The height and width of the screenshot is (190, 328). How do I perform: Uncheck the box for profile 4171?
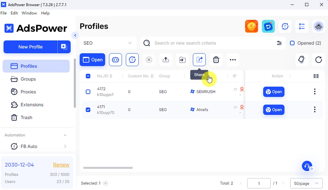88,110
